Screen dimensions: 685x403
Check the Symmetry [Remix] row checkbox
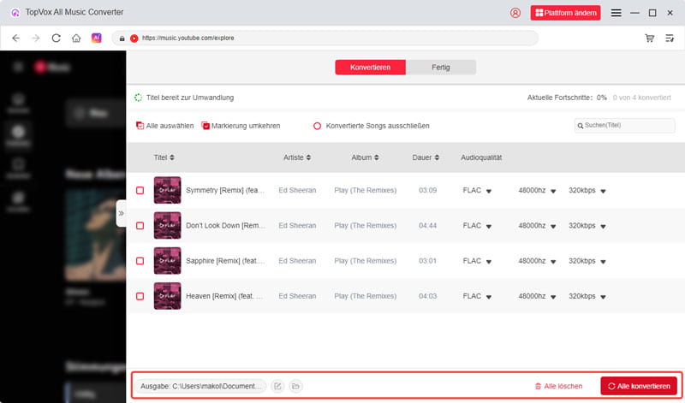[140, 190]
